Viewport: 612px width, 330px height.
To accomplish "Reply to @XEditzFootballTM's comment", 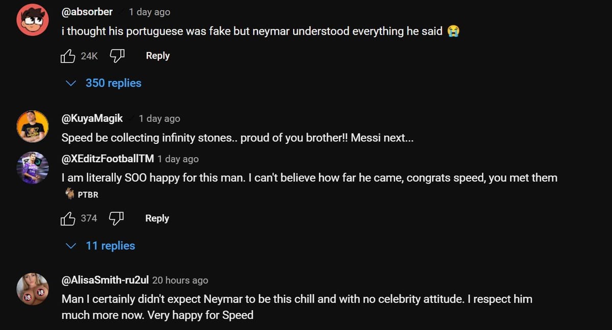I will point(157,218).
